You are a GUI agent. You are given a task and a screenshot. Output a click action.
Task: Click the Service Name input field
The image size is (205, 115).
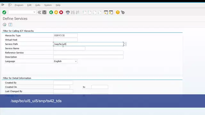(x=69, y=48)
